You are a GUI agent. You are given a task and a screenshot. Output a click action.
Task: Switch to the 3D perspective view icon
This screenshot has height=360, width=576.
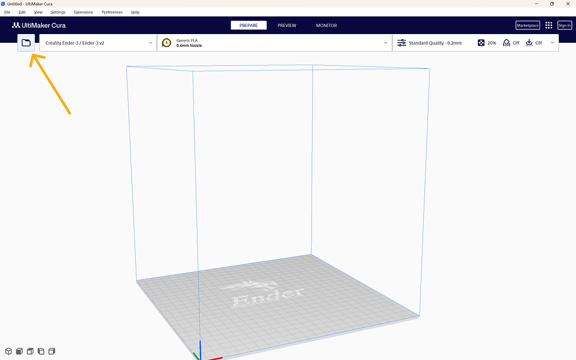8,351
